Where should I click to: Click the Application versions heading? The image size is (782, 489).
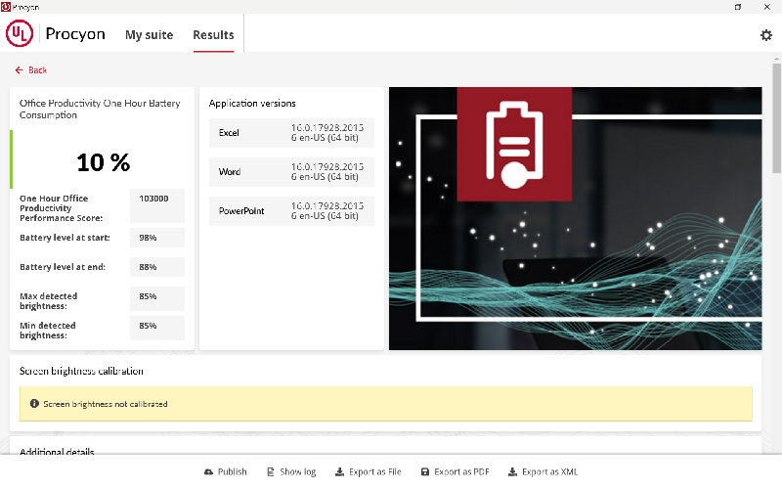click(x=252, y=104)
